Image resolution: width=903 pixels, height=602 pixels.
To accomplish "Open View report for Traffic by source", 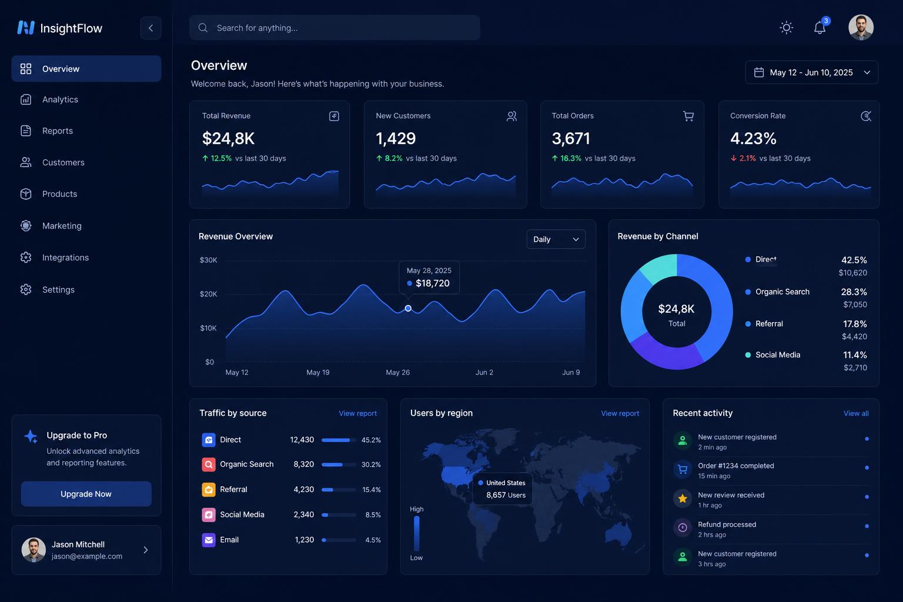I will (357, 413).
